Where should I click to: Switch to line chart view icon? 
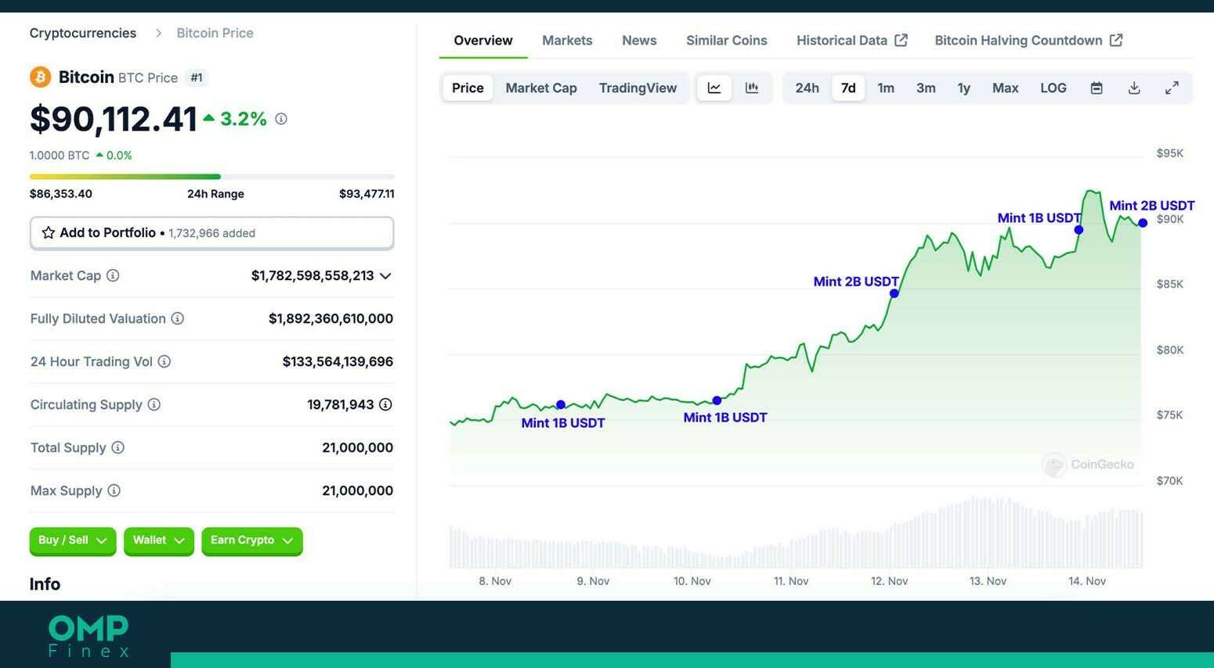pyautogui.click(x=714, y=88)
